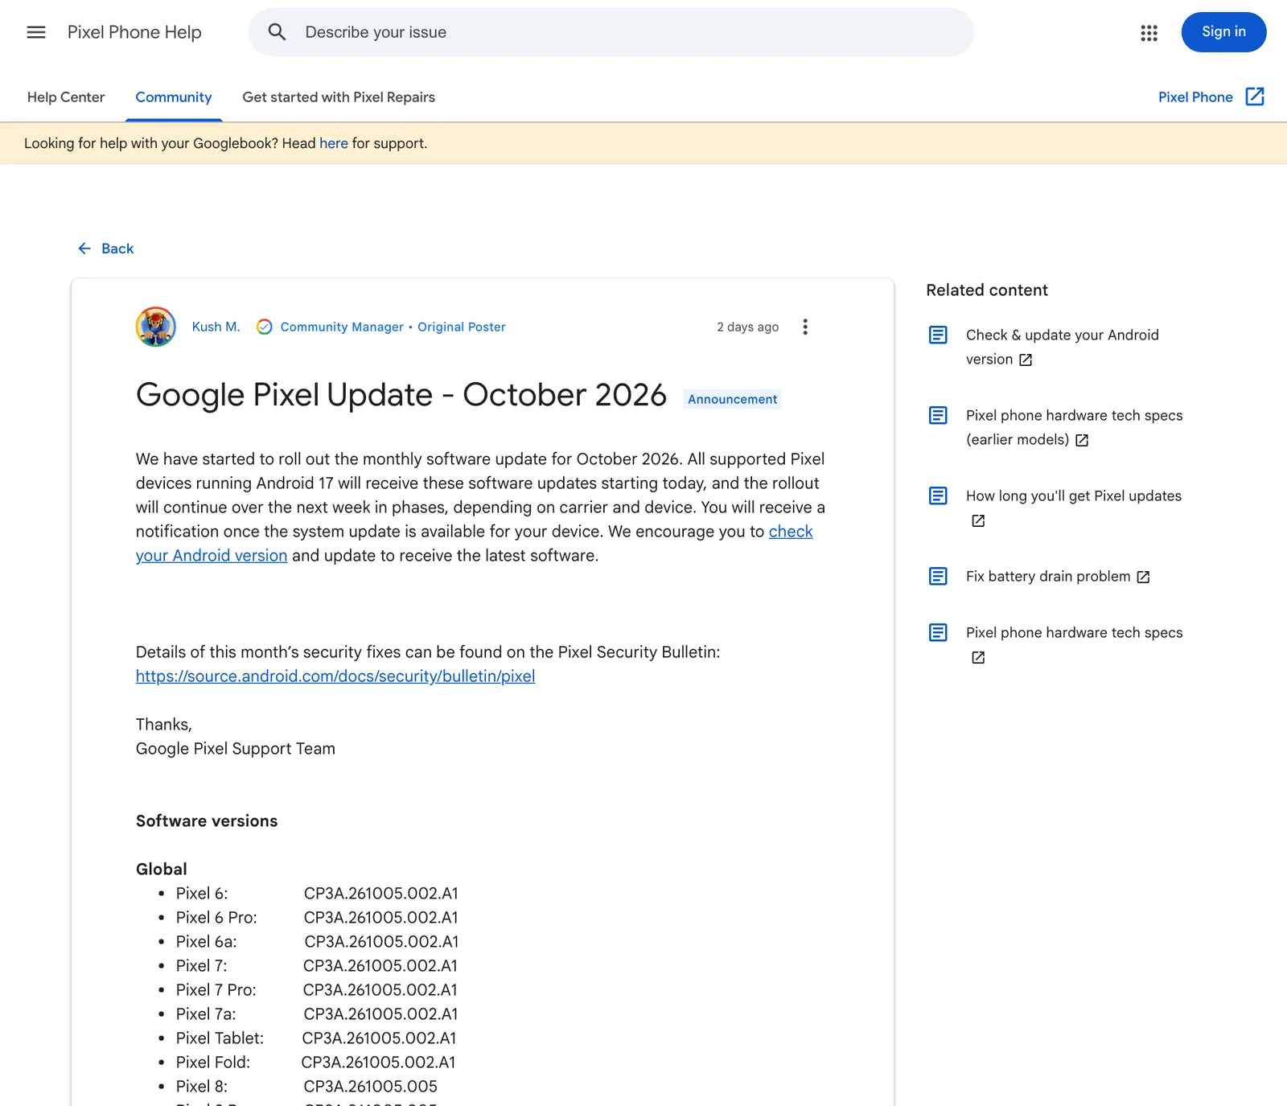1287x1106 pixels.
Task: Click the Pixel Phone link text
Action: (x=1195, y=97)
